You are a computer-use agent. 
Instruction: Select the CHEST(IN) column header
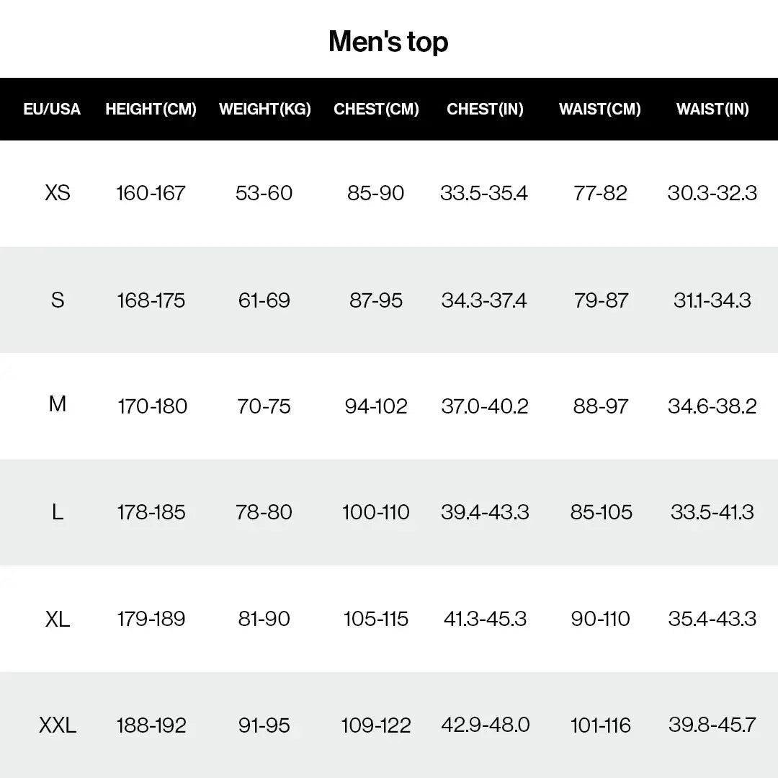(x=485, y=109)
